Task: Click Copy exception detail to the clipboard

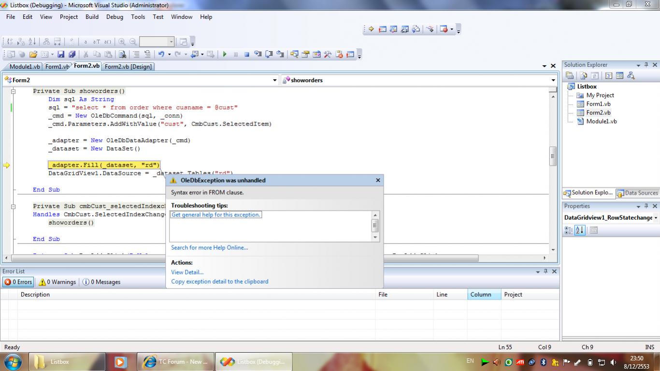Action: [x=219, y=281]
